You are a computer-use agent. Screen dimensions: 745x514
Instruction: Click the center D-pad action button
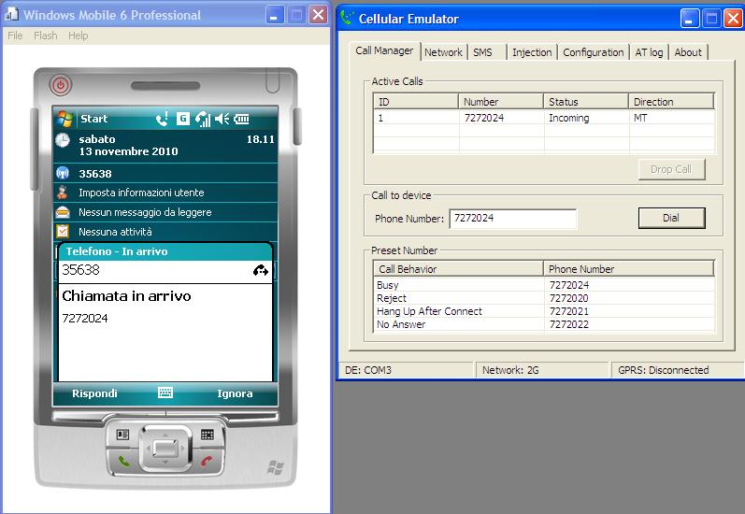click(165, 448)
